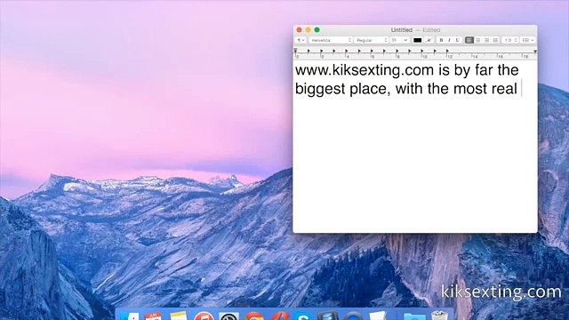
Task: Zoom the TextEdit window with green button
Action: 317,29
